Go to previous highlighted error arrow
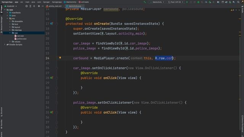 [236, 10]
